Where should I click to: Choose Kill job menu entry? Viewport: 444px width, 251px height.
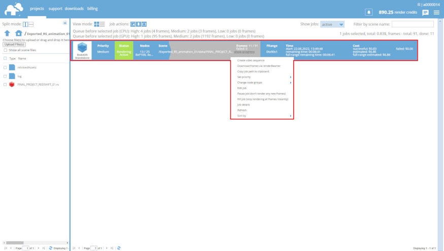262,99
